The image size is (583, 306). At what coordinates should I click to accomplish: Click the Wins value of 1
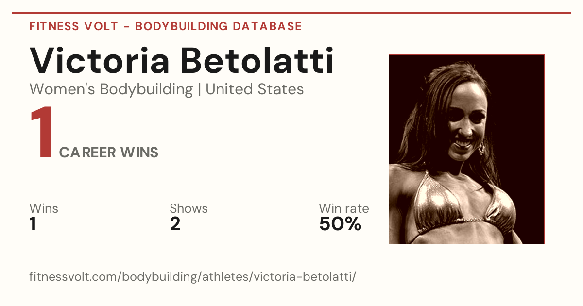(x=33, y=224)
